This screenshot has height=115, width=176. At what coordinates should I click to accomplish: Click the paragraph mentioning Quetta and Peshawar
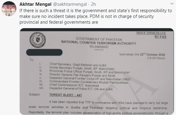point(98,107)
